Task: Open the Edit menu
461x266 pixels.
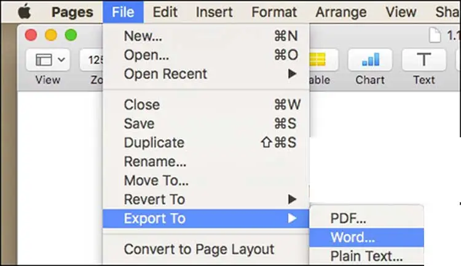Action: (x=165, y=12)
